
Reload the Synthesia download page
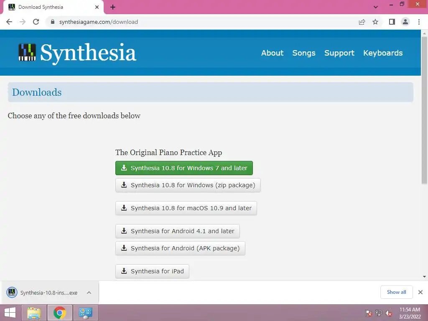(x=36, y=22)
